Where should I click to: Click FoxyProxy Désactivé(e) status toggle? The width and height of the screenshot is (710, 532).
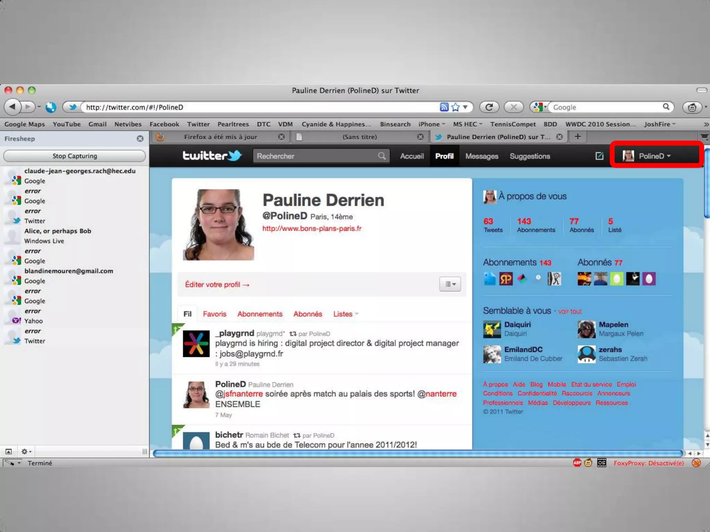[x=649, y=463]
